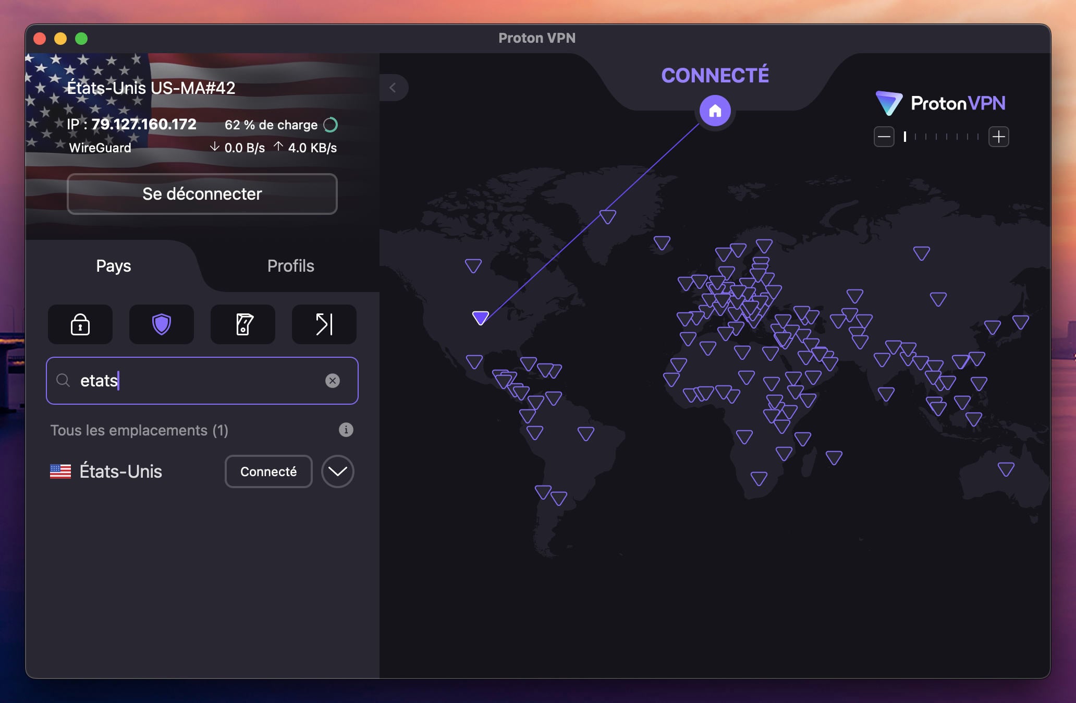Clear the search field using the X button
The image size is (1076, 703).
point(333,381)
